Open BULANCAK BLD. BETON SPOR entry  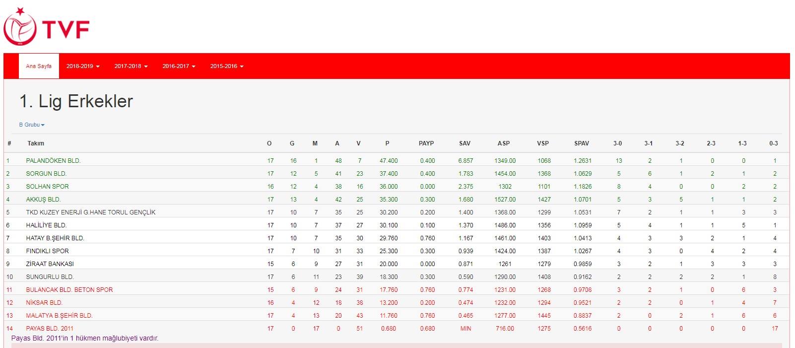(69, 290)
